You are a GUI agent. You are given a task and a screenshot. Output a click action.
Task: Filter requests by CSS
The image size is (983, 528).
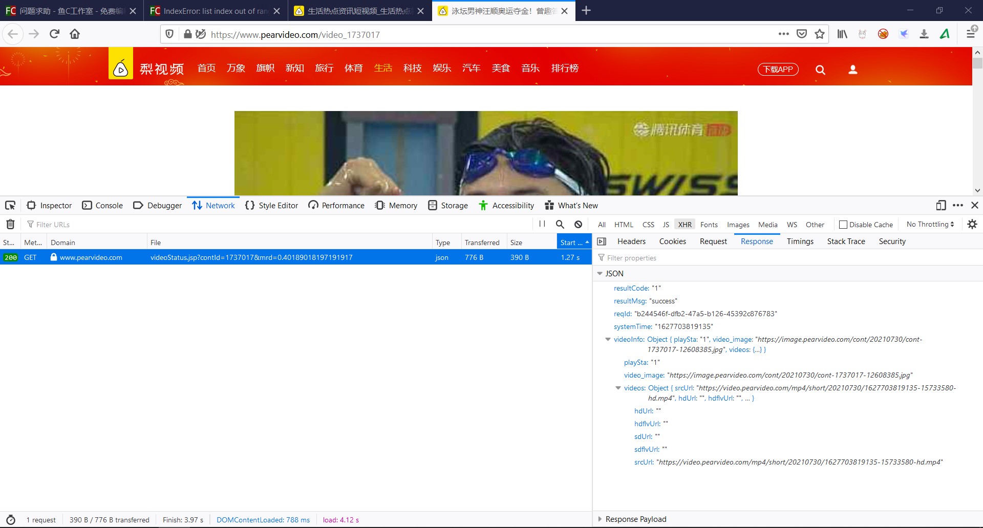coord(648,225)
